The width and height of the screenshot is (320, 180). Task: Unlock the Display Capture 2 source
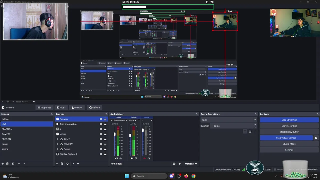(105, 154)
